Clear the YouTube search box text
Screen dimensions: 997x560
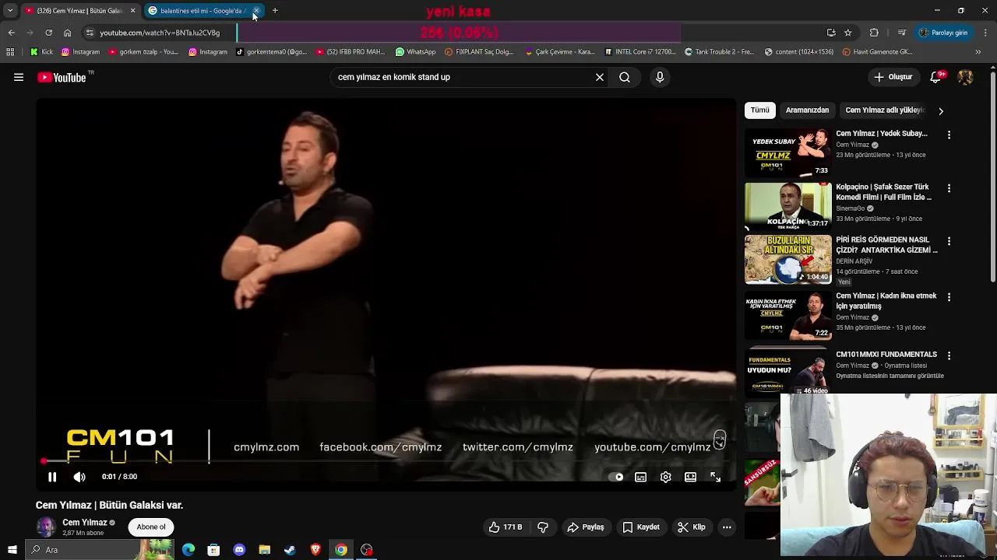tap(600, 77)
